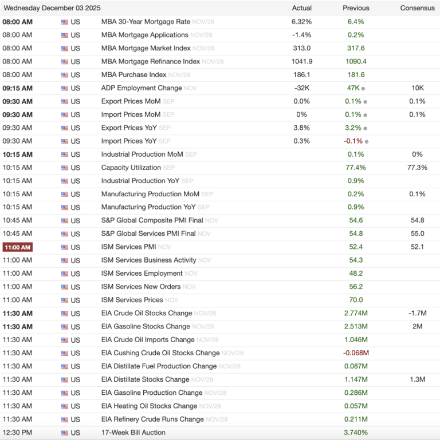Click revision icon beside Import Prices YoY -0.1%
The height and width of the screenshot is (440, 440).
367,141
